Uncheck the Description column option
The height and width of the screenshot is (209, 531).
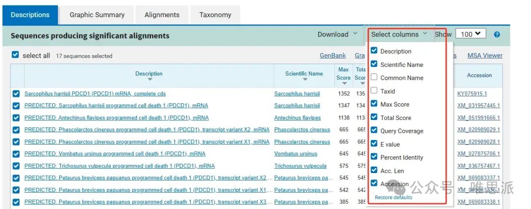point(374,50)
